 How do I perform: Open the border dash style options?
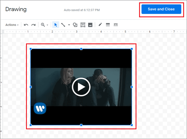click(x=115, y=25)
